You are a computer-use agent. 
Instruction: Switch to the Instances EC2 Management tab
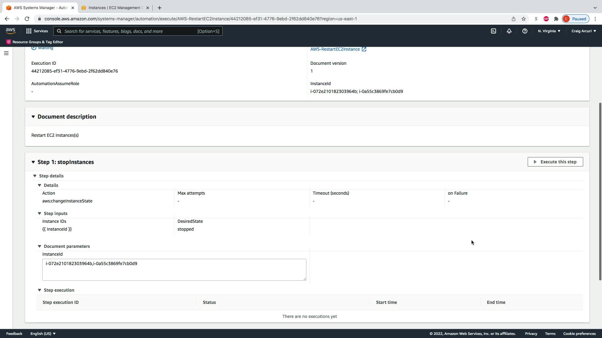pos(114,8)
